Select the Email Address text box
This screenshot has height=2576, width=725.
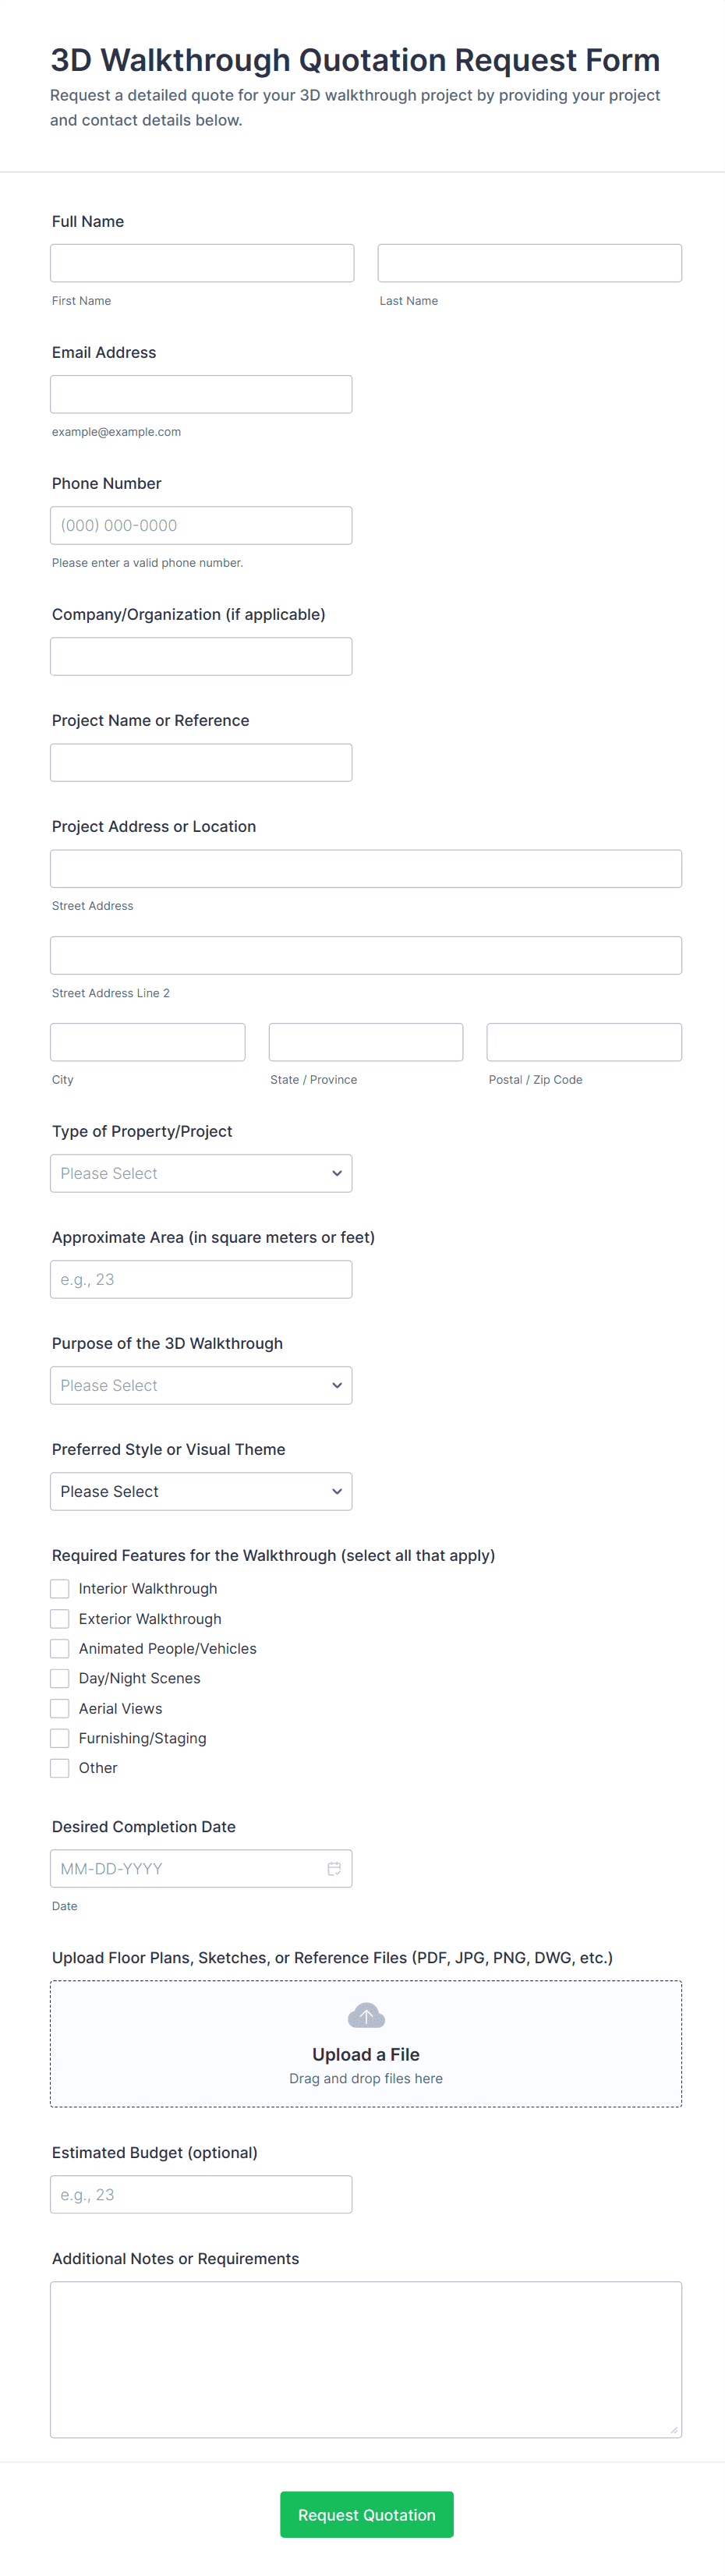pyautogui.click(x=201, y=394)
